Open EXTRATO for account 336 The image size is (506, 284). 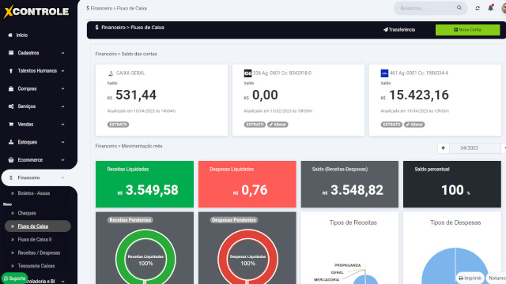(255, 125)
